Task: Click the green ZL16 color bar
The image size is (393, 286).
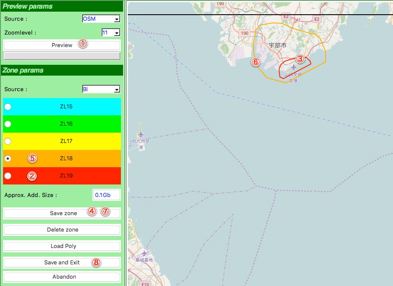Action: (66, 124)
